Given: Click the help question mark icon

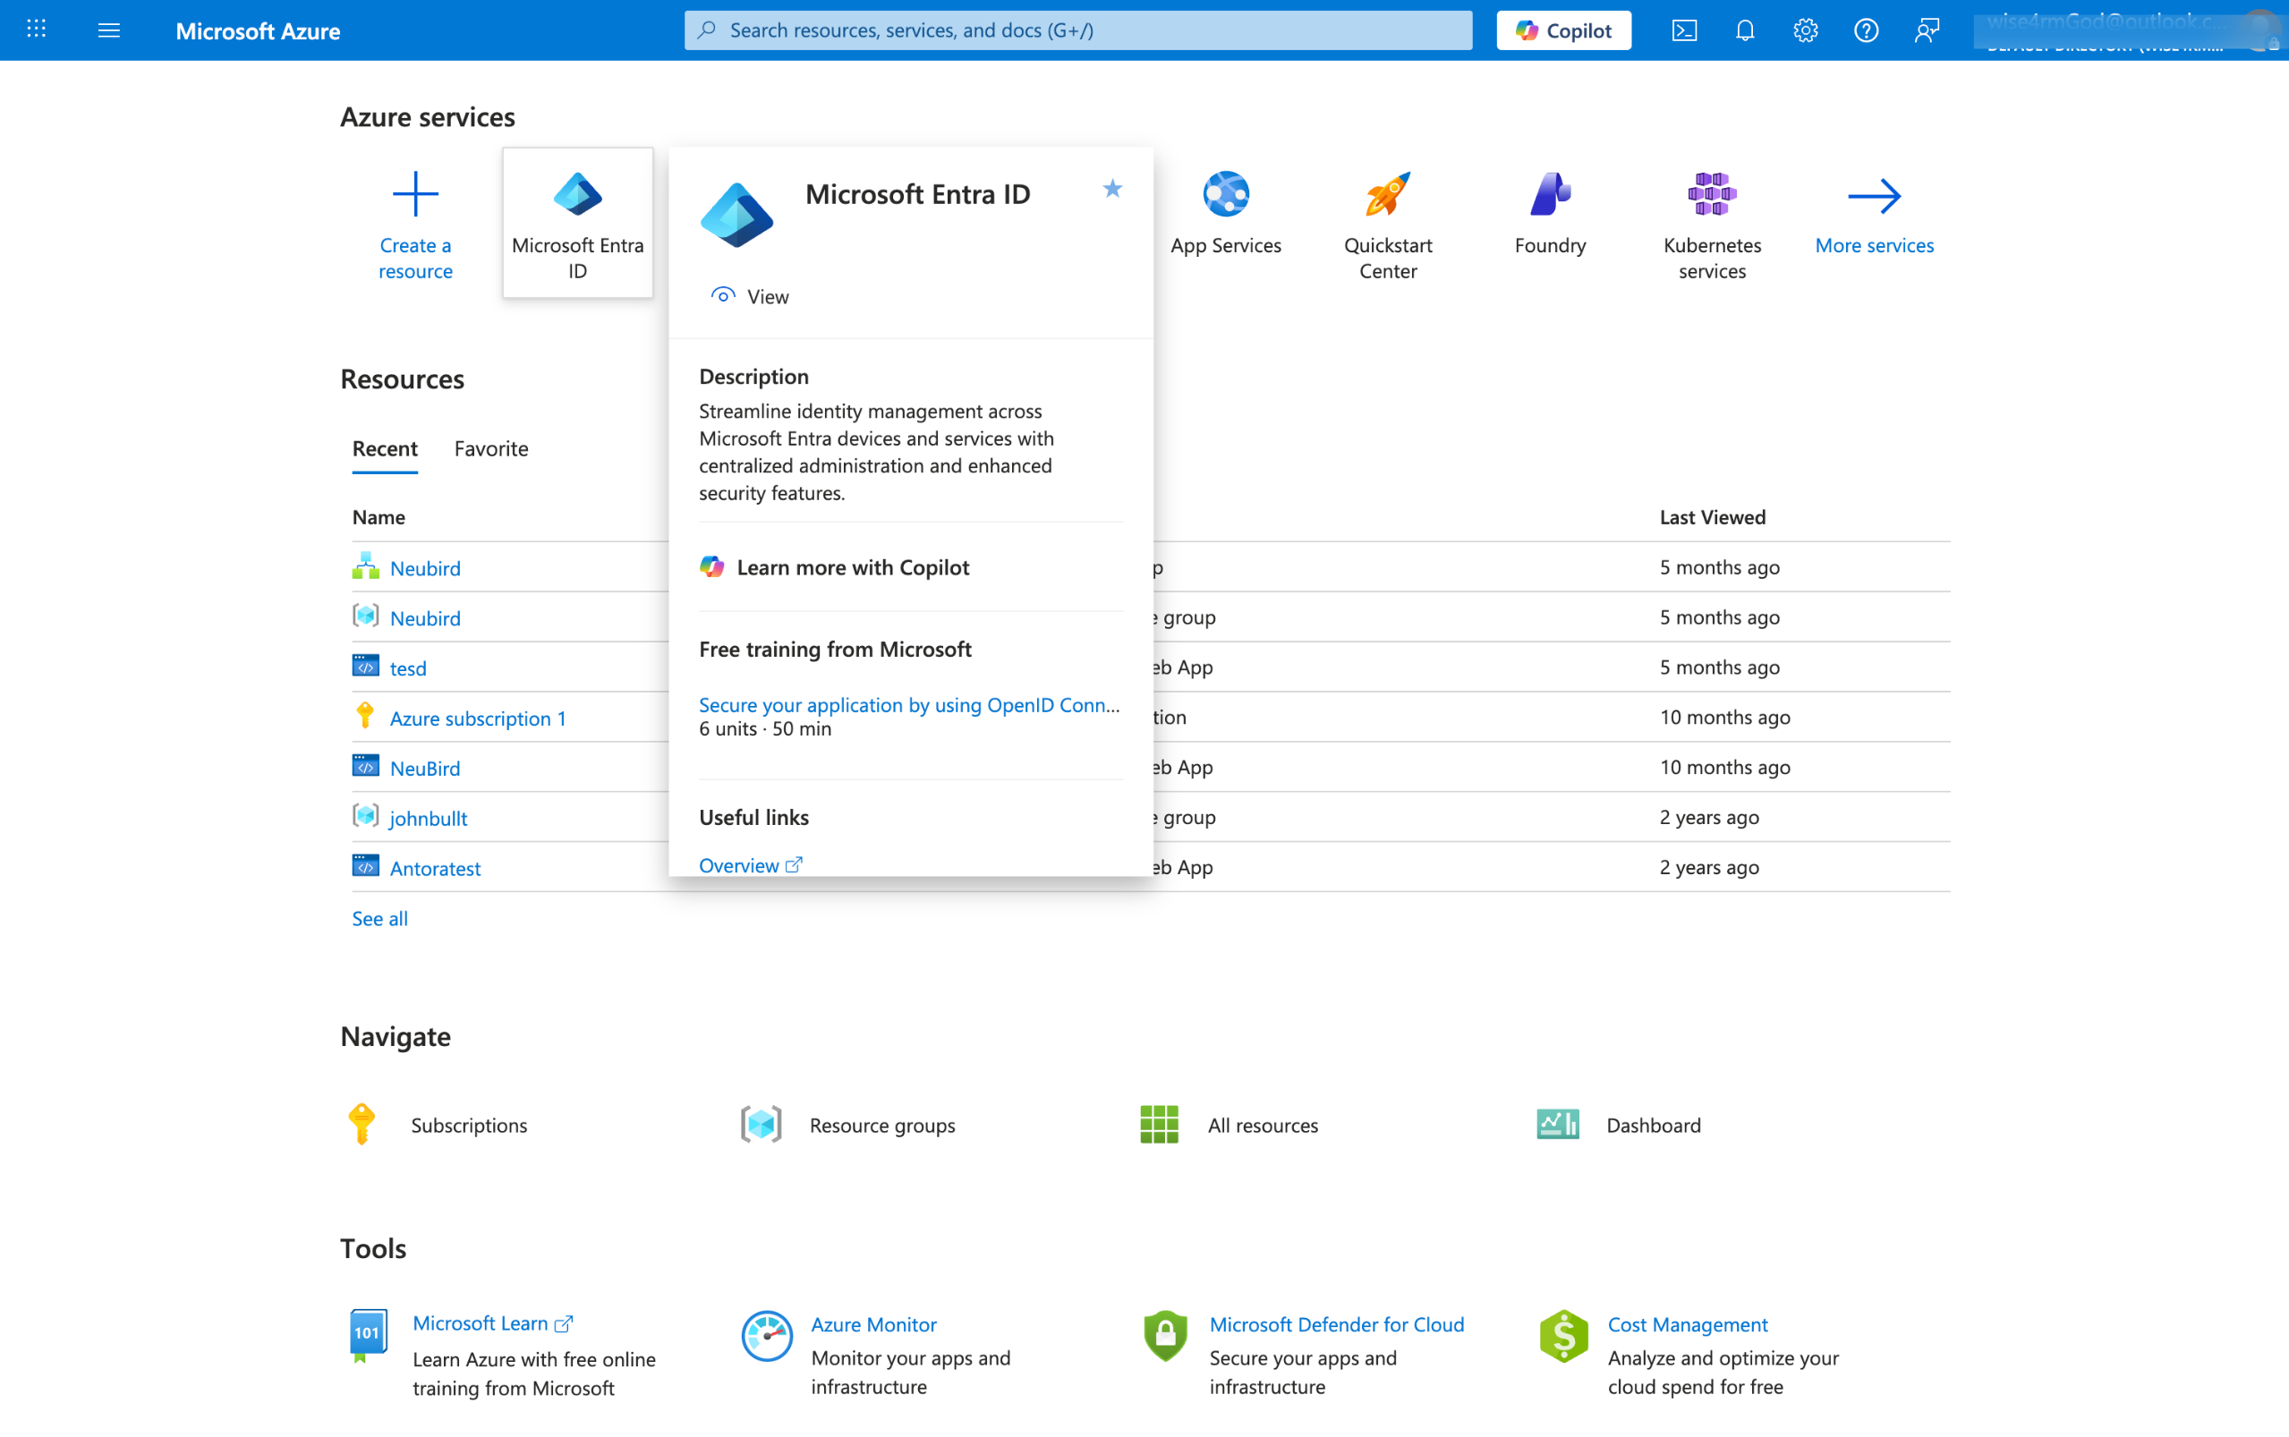Looking at the screenshot, I should [1865, 30].
